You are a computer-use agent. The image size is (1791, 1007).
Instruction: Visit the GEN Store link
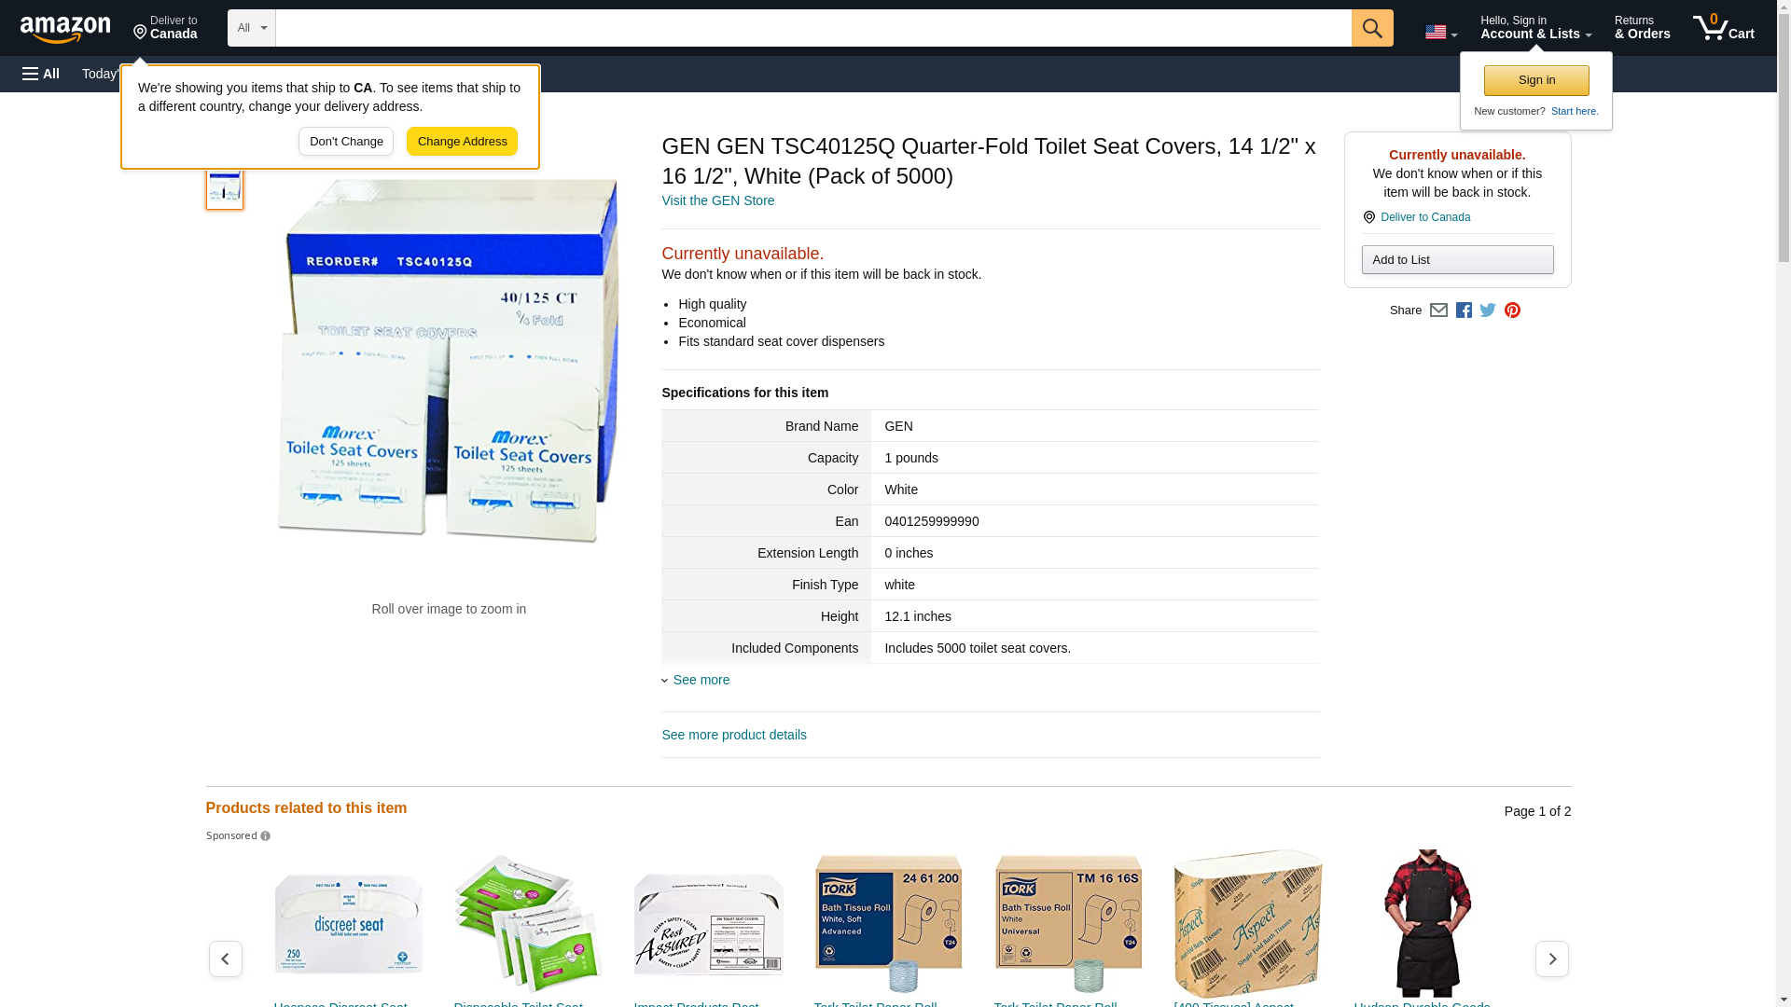[717, 200]
